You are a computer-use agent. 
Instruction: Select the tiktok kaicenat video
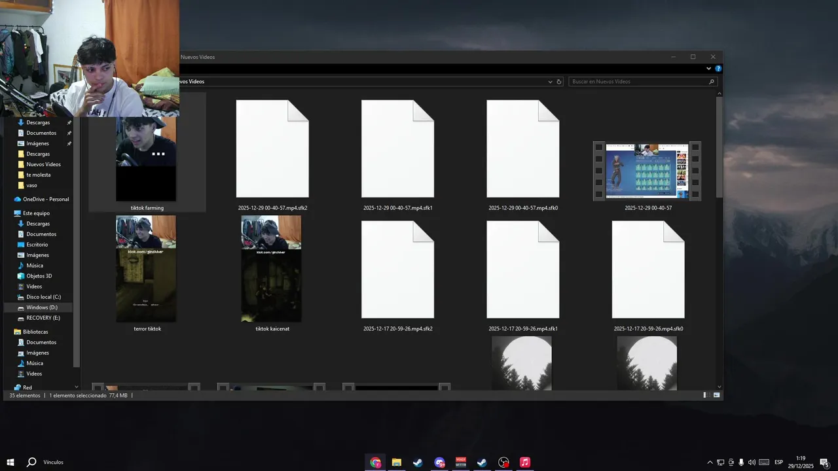tap(272, 274)
